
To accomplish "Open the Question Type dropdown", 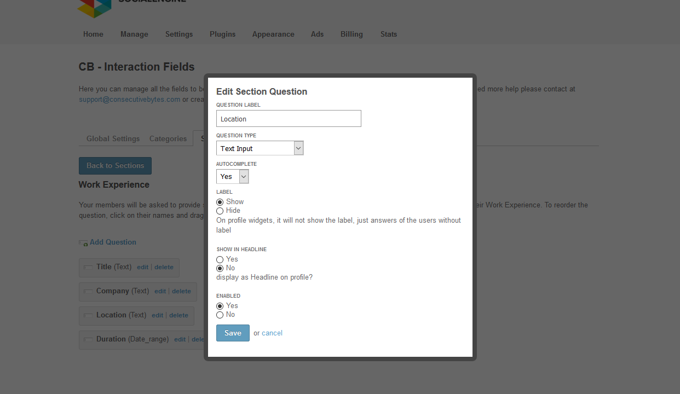I will 260,148.
